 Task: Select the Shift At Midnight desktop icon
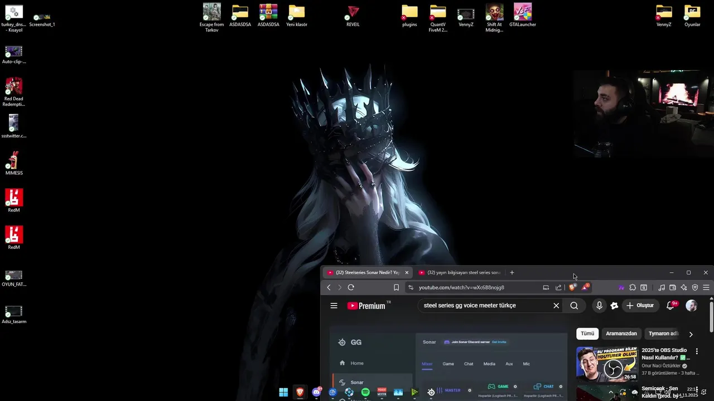[494, 18]
